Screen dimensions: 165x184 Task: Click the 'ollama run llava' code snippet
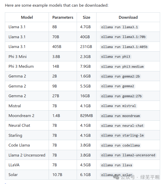[x=117, y=165]
